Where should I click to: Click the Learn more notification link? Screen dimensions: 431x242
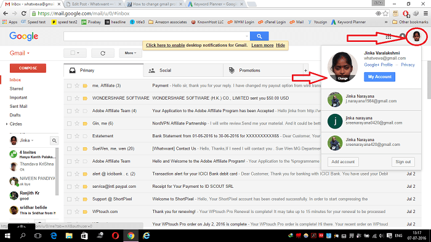(262, 46)
